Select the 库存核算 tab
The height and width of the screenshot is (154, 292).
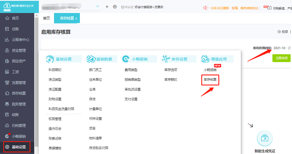(x=67, y=18)
